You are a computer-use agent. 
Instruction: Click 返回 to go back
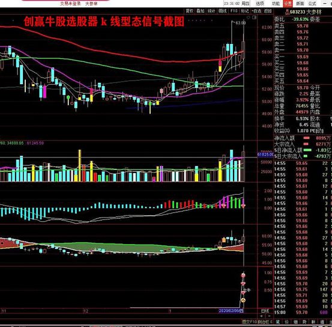[x=268, y=11]
